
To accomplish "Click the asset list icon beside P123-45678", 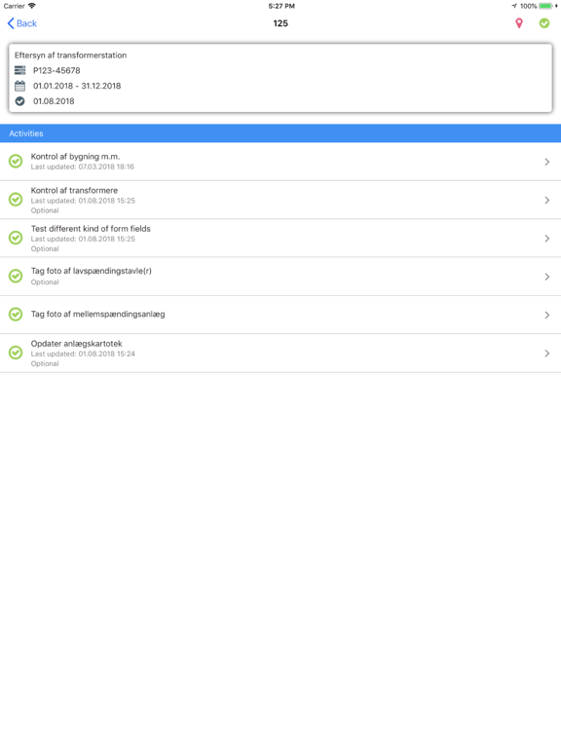I will (19, 70).
